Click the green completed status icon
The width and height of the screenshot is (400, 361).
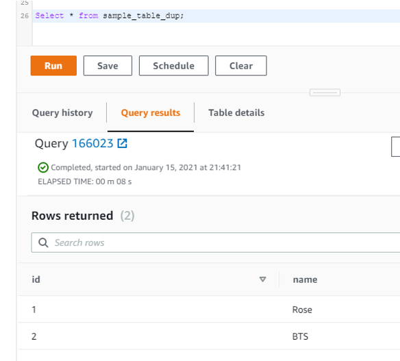[x=43, y=168]
